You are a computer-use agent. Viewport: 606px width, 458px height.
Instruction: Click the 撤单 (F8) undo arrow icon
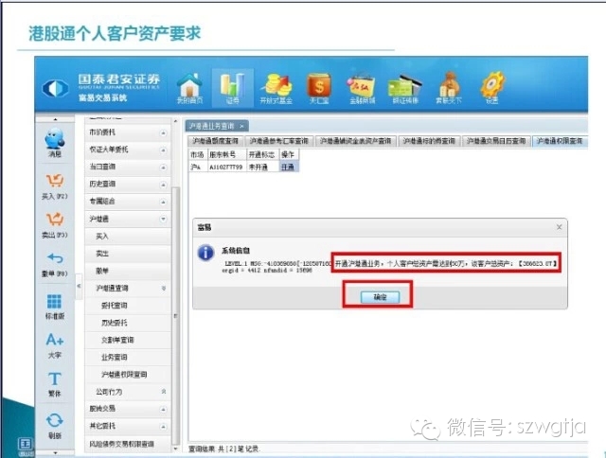point(55,264)
